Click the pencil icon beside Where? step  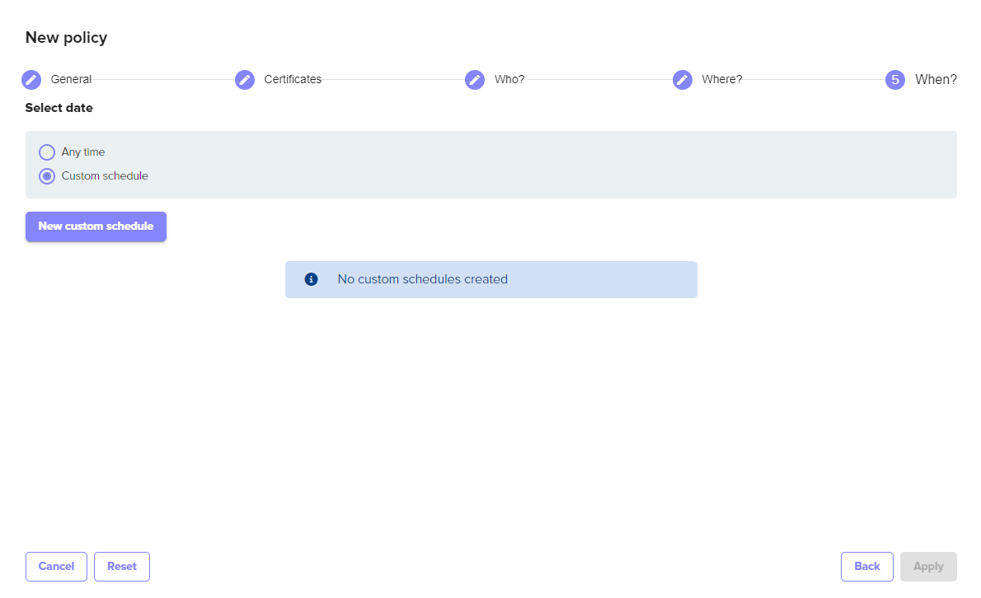pyautogui.click(x=683, y=80)
